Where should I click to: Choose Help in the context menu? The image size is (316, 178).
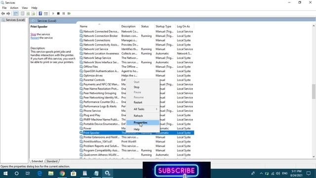(143, 129)
